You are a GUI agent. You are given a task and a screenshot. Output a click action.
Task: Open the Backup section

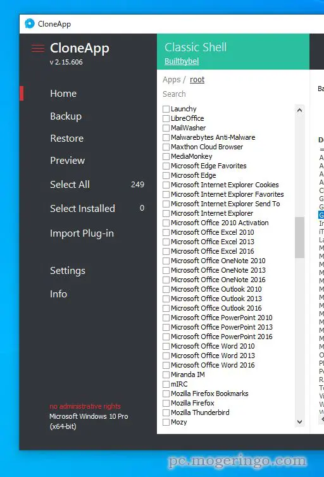click(x=66, y=116)
